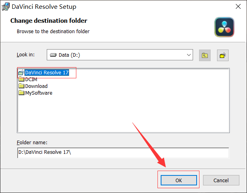
Task: Pick the MySoftware folder label
Action: coord(39,93)
